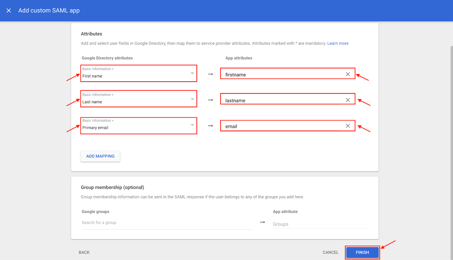Click the FINISH button
Screen dimensions: 453x260
point(362,252)
